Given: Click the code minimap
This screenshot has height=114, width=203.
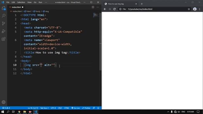Looking at the screenshot, I should (x=96, y=15).
